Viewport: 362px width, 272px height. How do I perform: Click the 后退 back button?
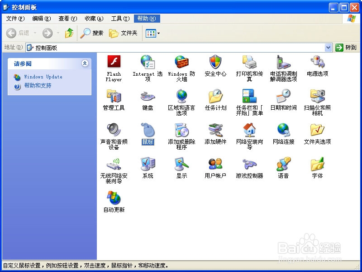click(x=18, y=33)
